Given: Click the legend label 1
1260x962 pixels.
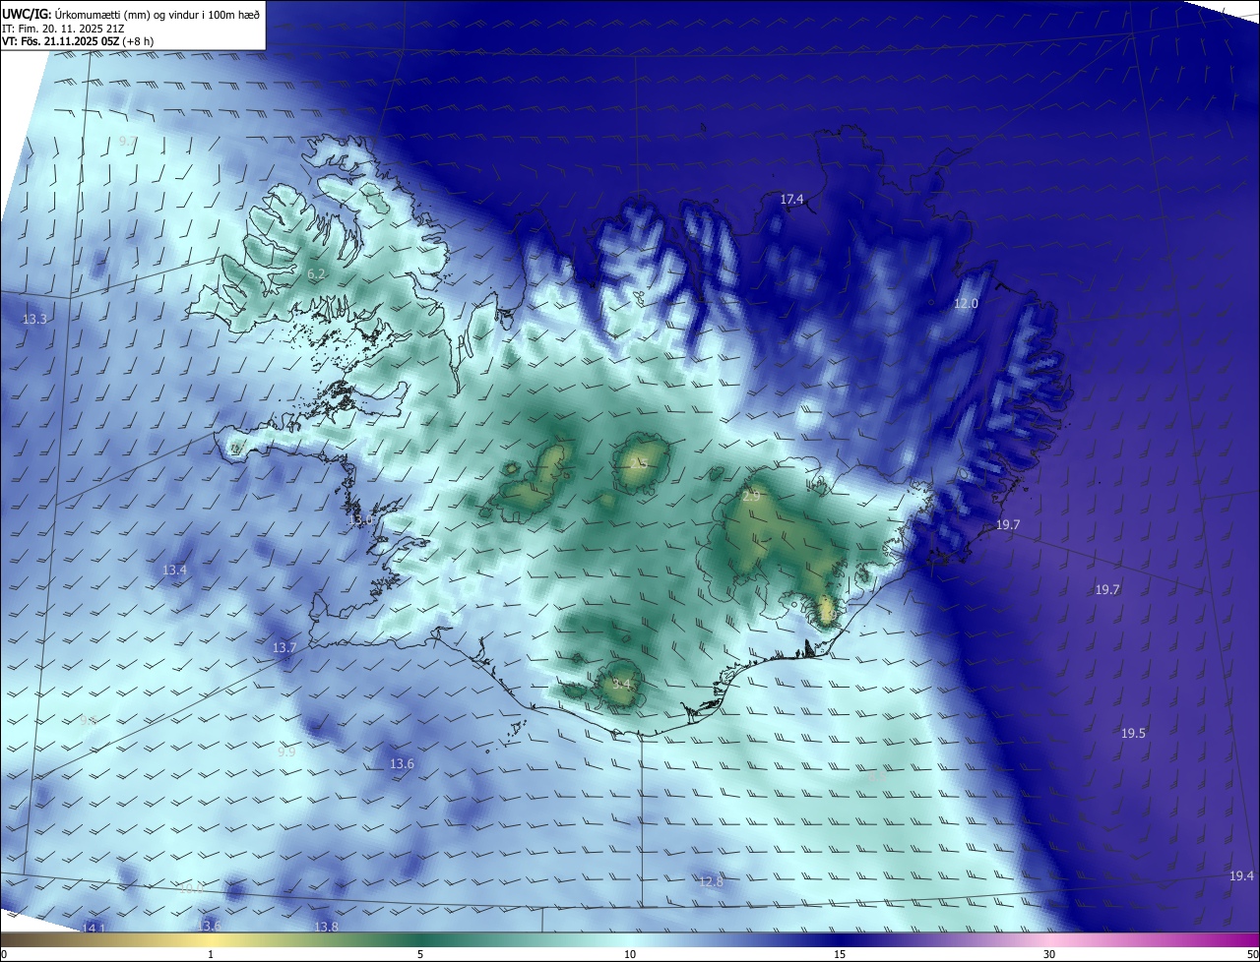Looking at the screenshot, I should (212, 954).
